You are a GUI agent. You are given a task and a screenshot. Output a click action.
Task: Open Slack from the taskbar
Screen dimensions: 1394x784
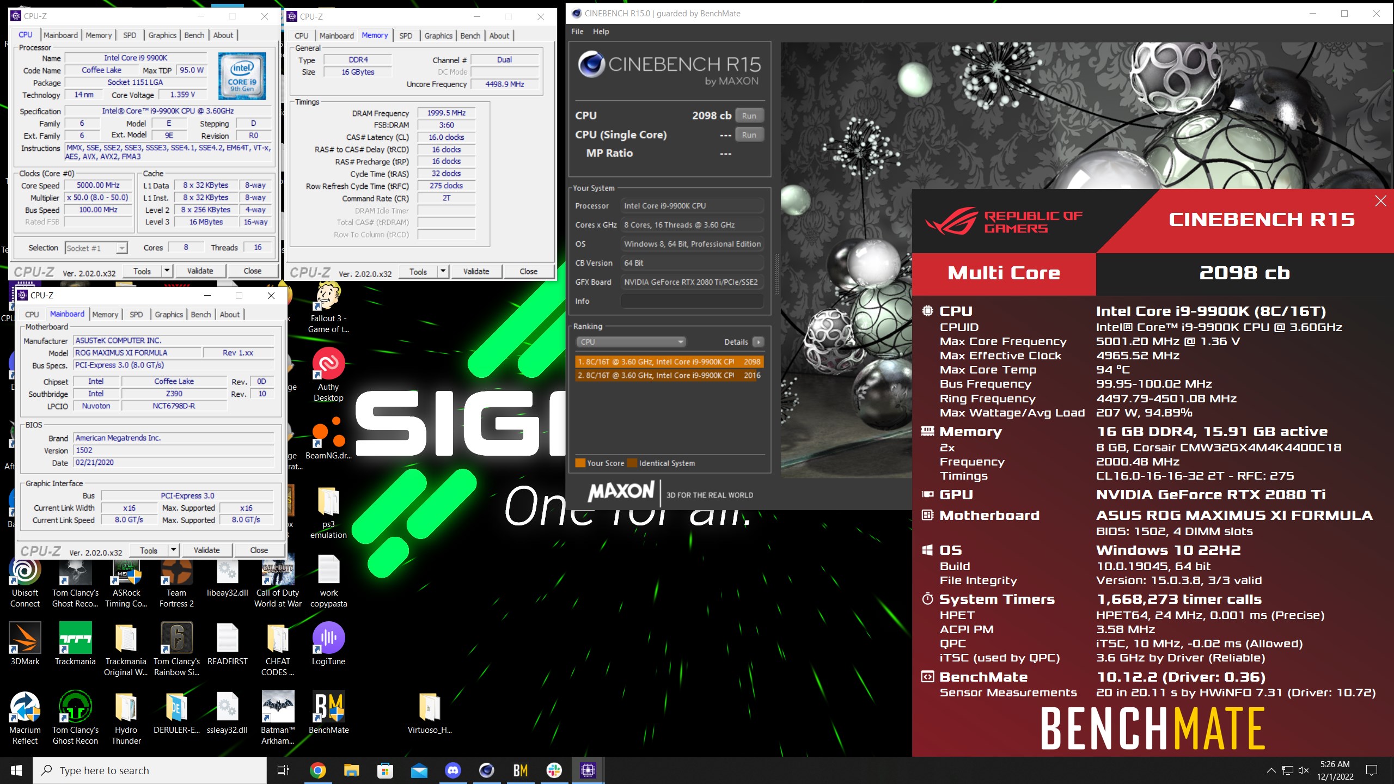pos(554,770)
